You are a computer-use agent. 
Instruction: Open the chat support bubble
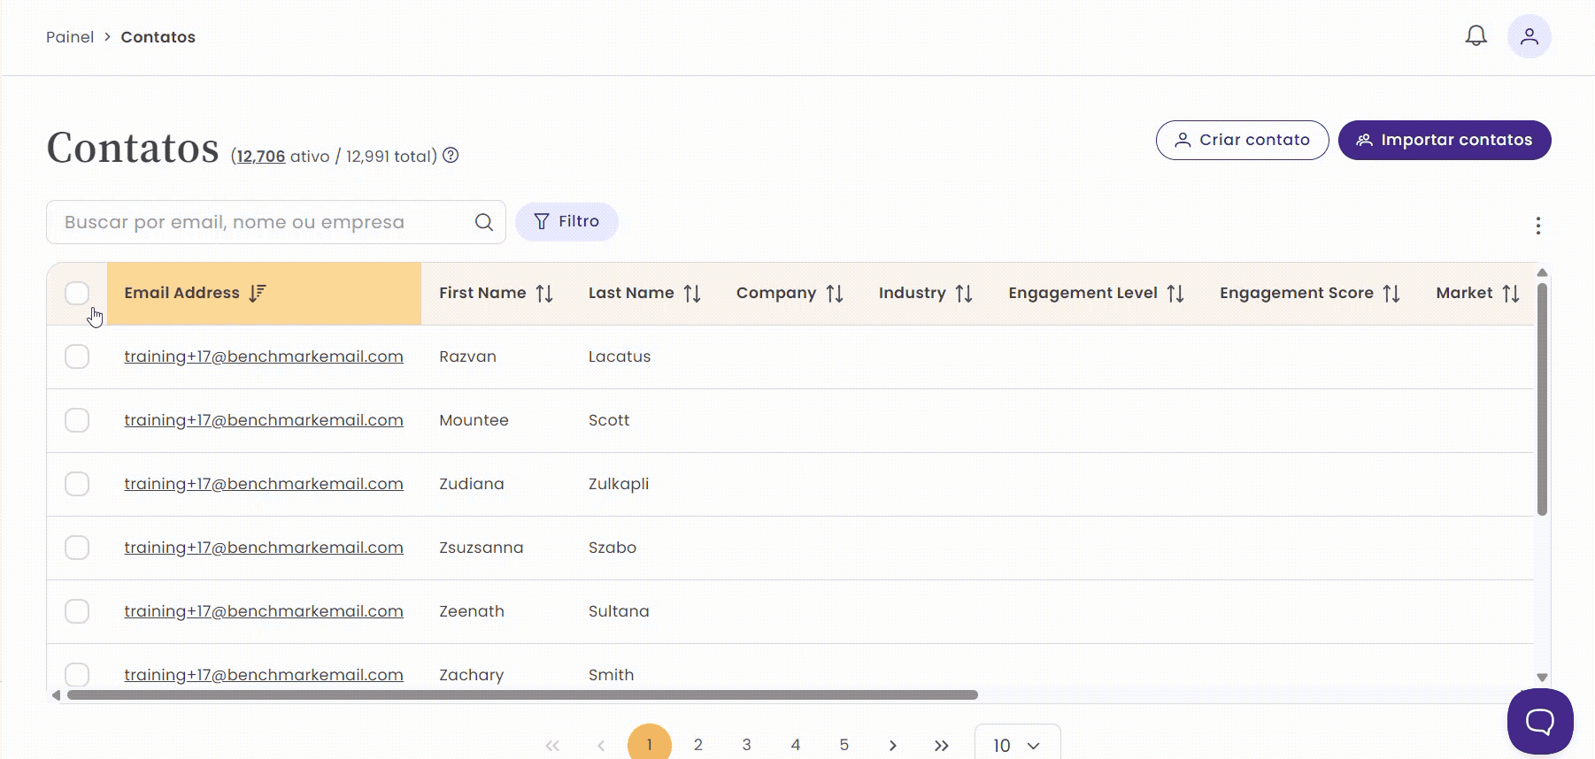[x=1540, y=722]
